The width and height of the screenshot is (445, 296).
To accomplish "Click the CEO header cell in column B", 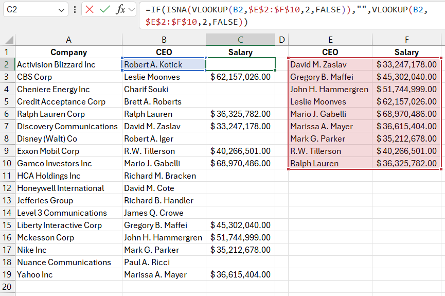I will pyautogui.click(x=164, y=52).
